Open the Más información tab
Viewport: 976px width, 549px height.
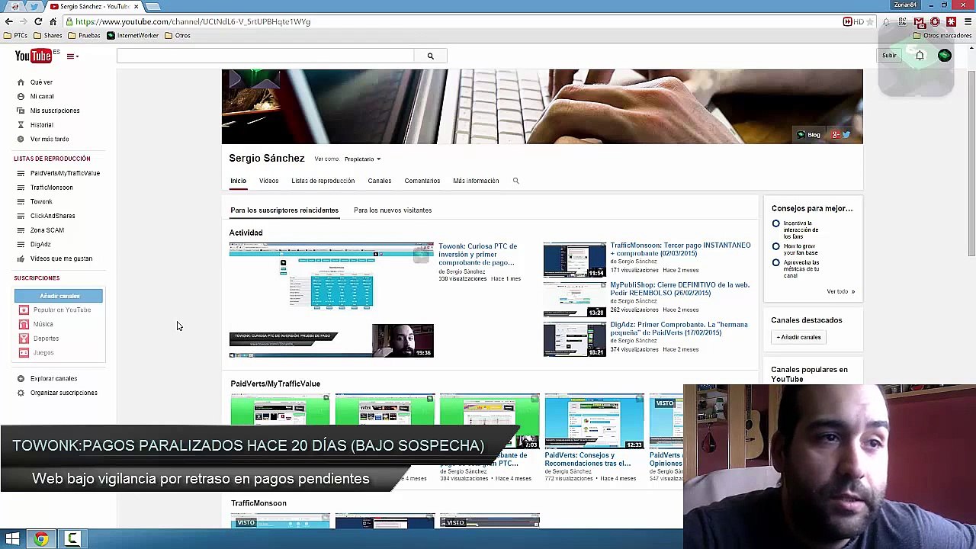click(x=476, y=181)
